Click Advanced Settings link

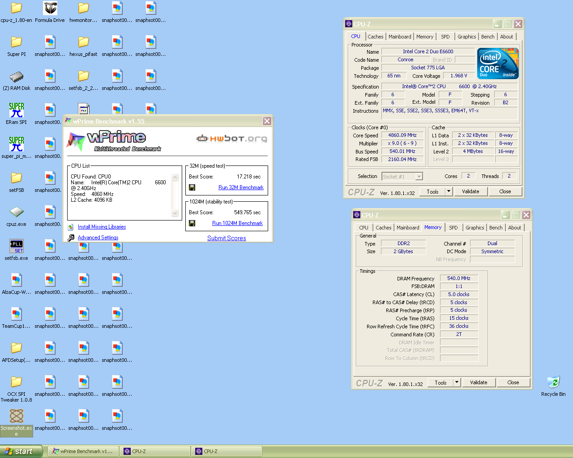pyautogui.click(x=98, y=237)
